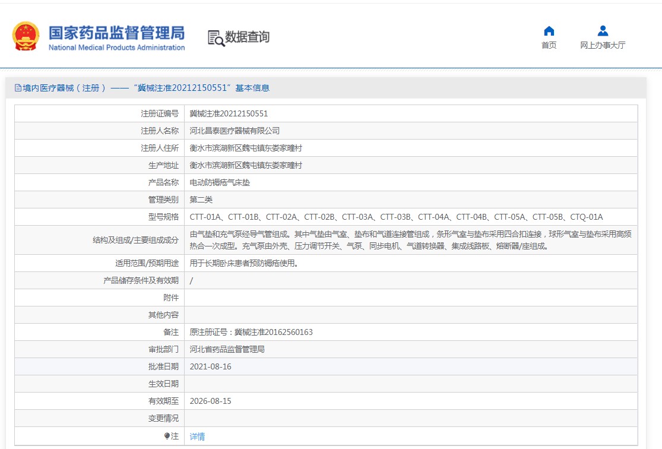This screenshot has height=449, width=662.
Task: Click approval date 2021-08-16
Action: pos(210,366)
